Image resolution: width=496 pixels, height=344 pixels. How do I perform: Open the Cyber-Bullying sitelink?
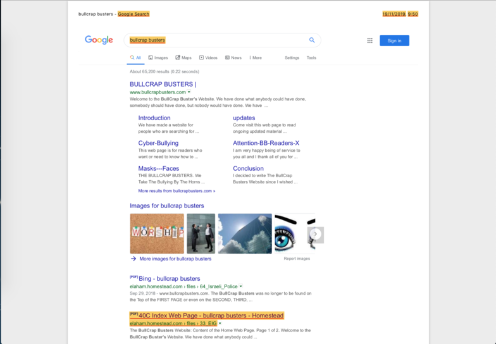tap(158, 143)
